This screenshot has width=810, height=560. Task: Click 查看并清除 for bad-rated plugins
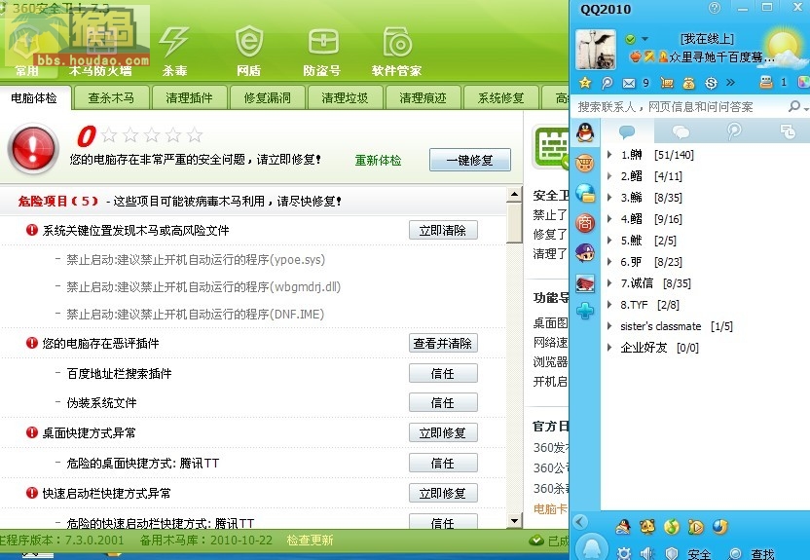click(x=443, y=343)
